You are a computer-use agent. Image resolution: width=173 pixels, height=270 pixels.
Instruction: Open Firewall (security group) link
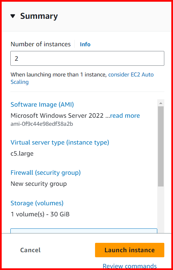tap(46, 173)
